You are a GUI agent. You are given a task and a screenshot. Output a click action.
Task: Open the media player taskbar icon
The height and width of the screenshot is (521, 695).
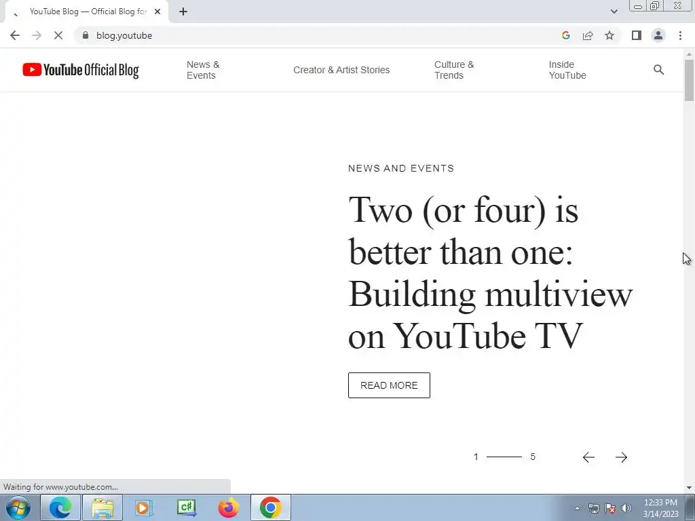pyautogui.click(x=144, y=507)
